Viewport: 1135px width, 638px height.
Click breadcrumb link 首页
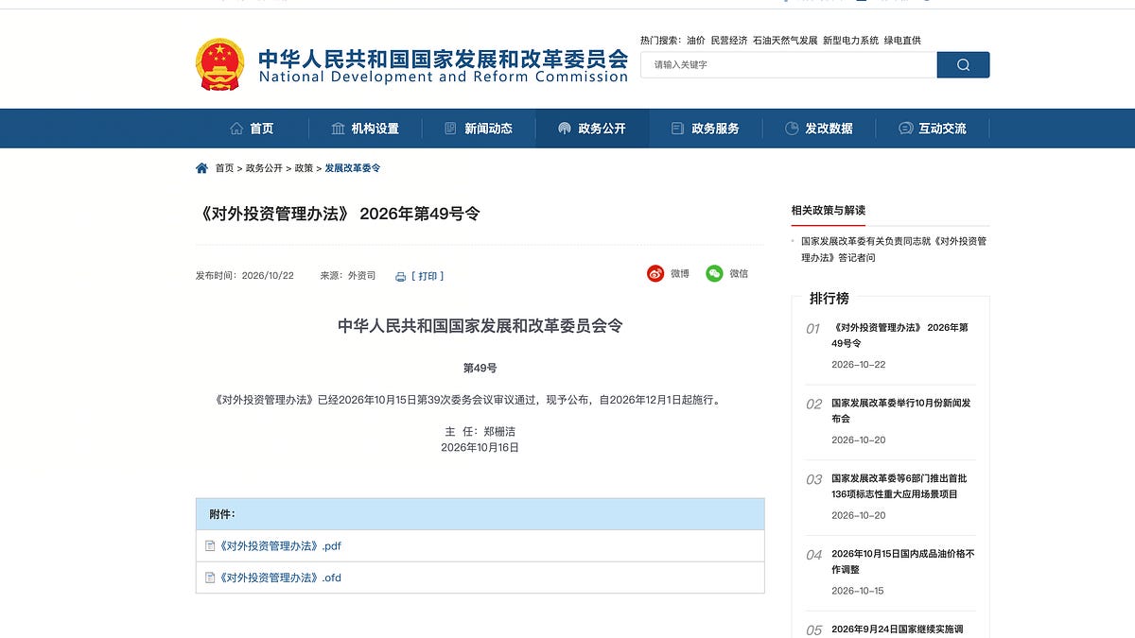pos(224,168)
